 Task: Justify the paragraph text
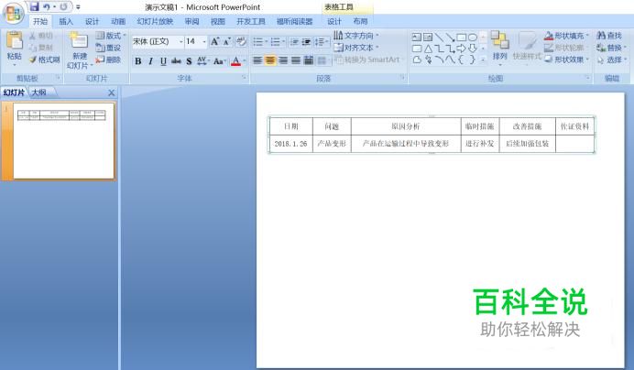[296, 60]
